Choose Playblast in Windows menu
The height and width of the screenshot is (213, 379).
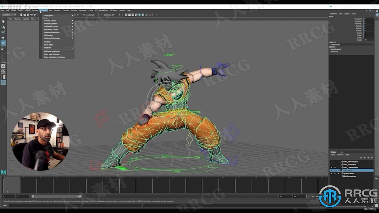pyautogui.click(x=47, y=48)
